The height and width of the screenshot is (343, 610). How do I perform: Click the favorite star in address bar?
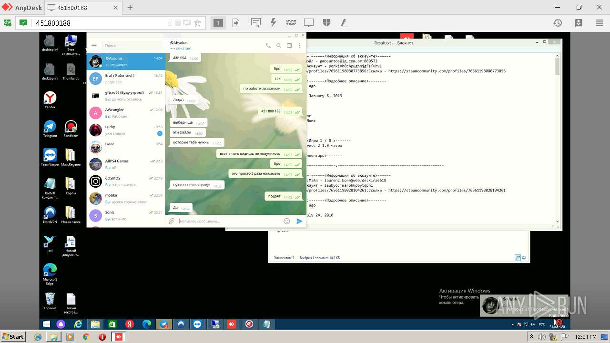[197, 23]
